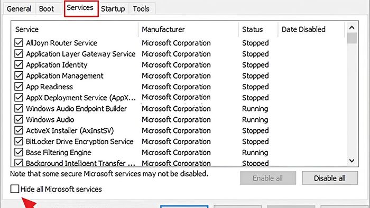Viewport: 370px width, 208px height.
Task: Toggle BitLocker Drive Encryption Service checkbox
Action: (18, 141)
